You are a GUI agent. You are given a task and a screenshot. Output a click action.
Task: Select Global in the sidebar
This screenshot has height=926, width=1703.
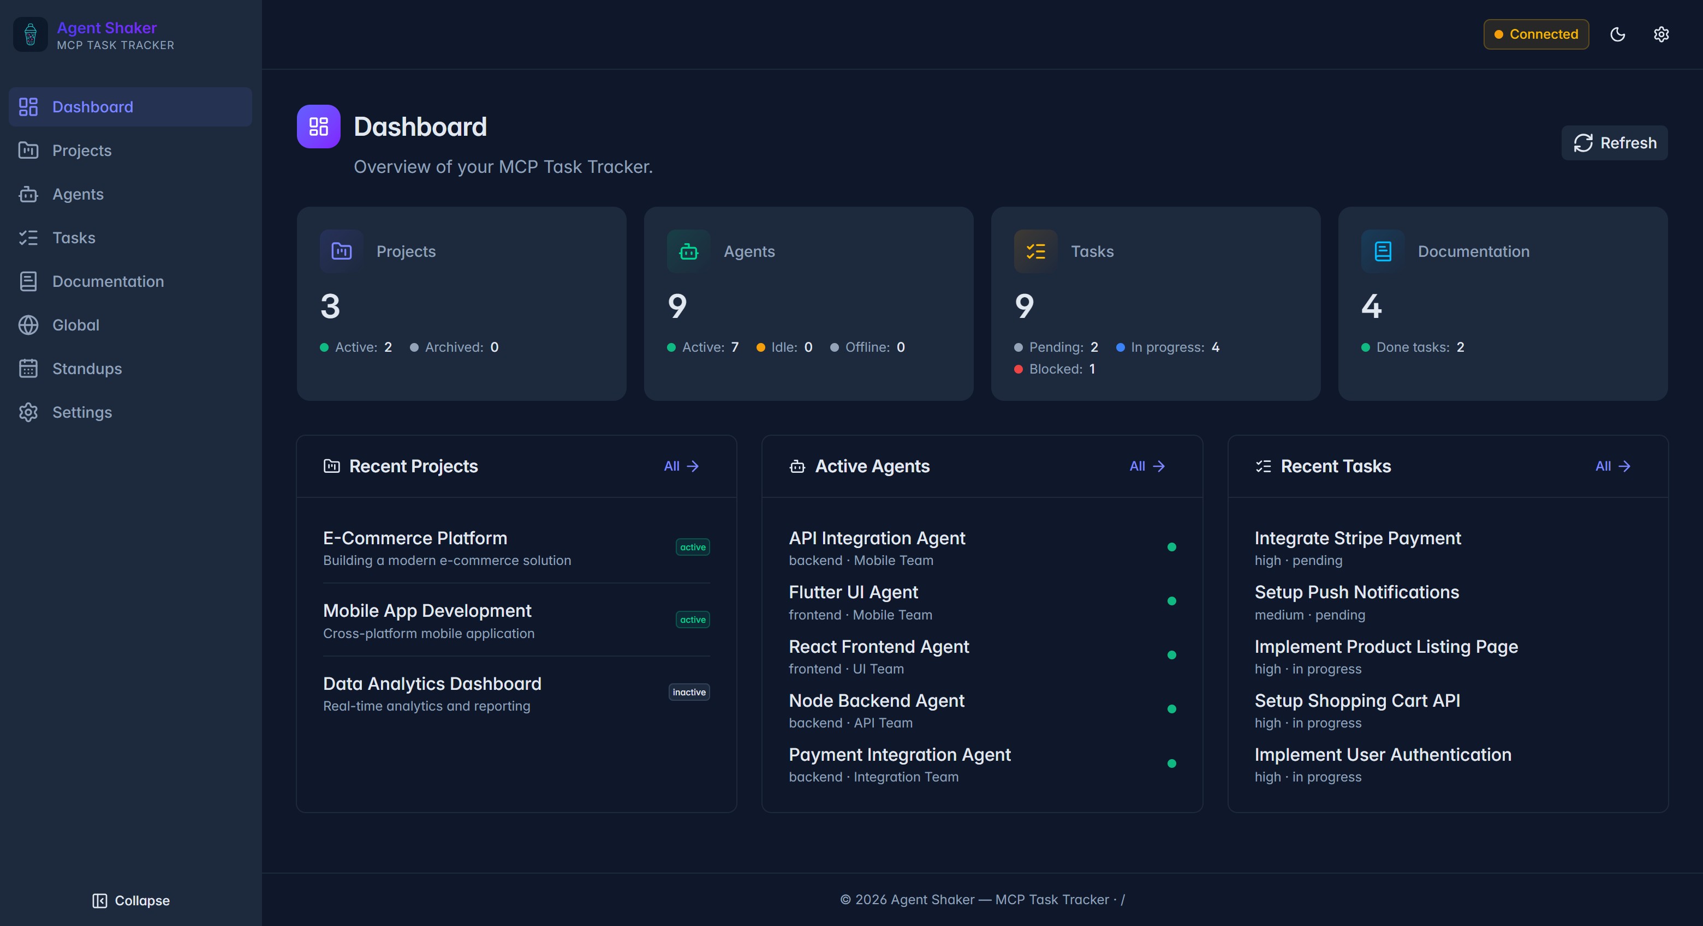coord(130,325)
